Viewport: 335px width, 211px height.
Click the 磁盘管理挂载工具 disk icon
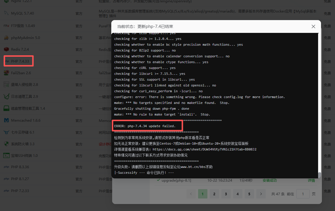6,108
